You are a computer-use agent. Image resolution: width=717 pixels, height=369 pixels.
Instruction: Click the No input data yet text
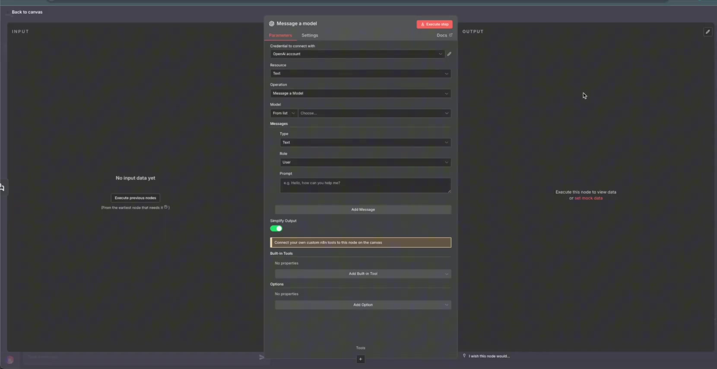tap(135, 178)
